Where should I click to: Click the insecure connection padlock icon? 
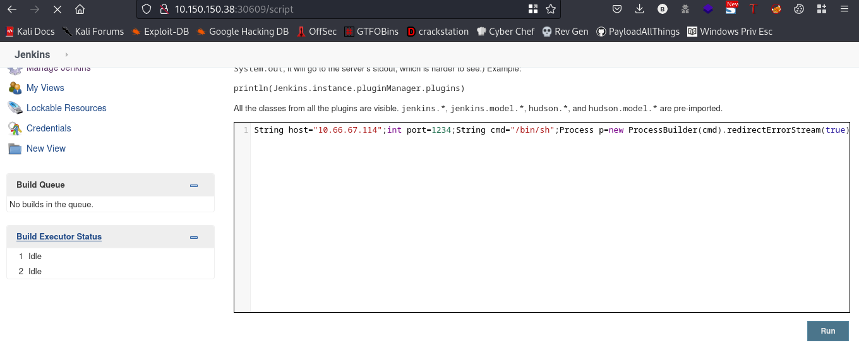[x=164, y=9]
